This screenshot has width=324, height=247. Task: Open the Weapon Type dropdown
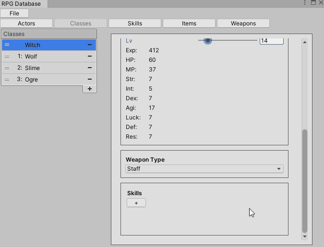pyautogui.click(x=204, y=169)
